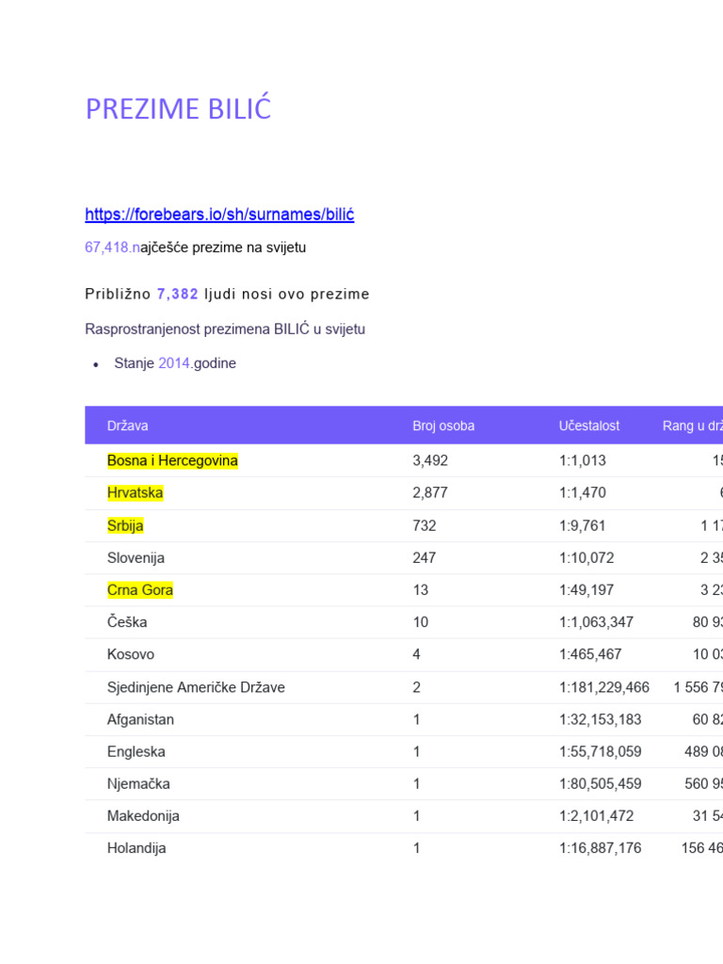Click the PREZIME BILIĆ heading
Screen dimensions: 723x964
point(178,109)
